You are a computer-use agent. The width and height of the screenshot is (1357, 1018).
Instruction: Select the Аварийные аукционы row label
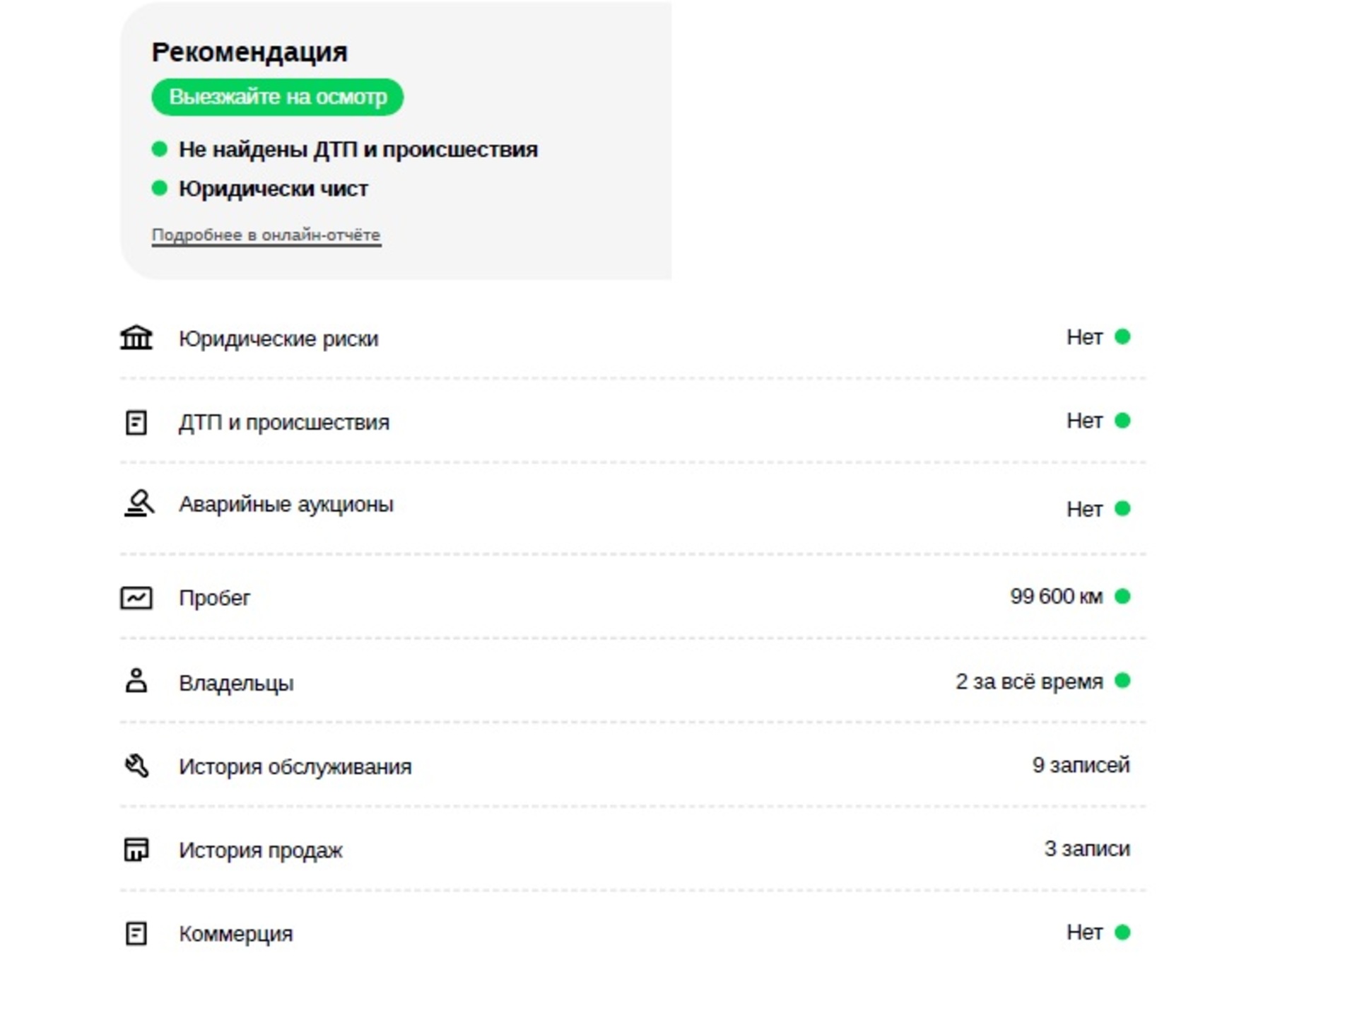pos(286,504)
